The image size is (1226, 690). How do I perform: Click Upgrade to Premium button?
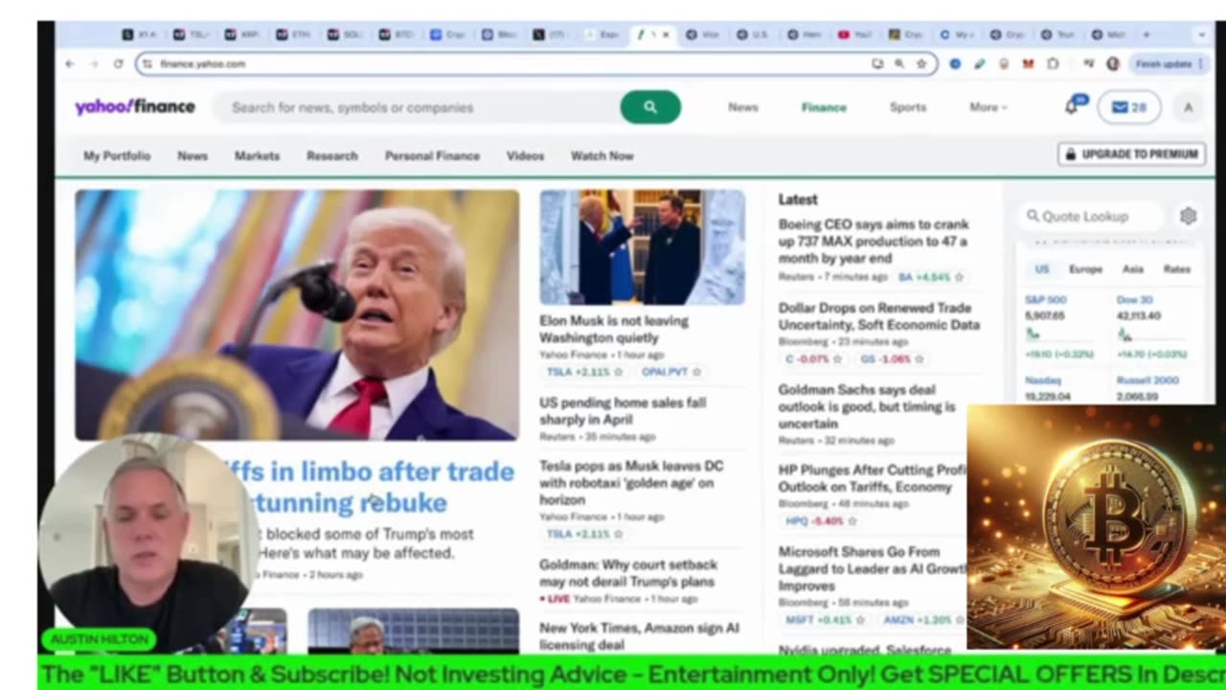(1131, 154)
